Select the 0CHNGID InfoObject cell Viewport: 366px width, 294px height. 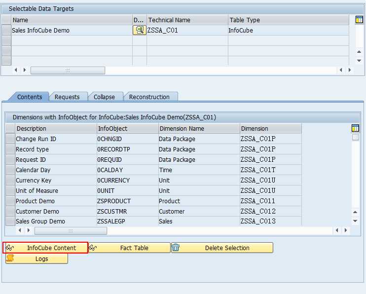pyautogui.click(x=127, y=139)
